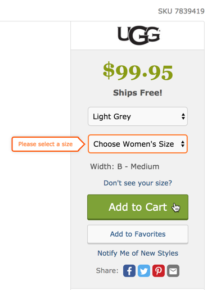Click the Share: label

[x=107, y=271]
